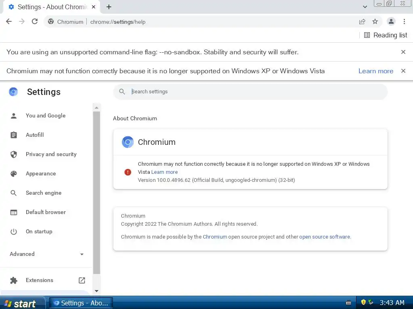Open You and Google settings
Screen dimensions: 413x309
click(46, 115)
